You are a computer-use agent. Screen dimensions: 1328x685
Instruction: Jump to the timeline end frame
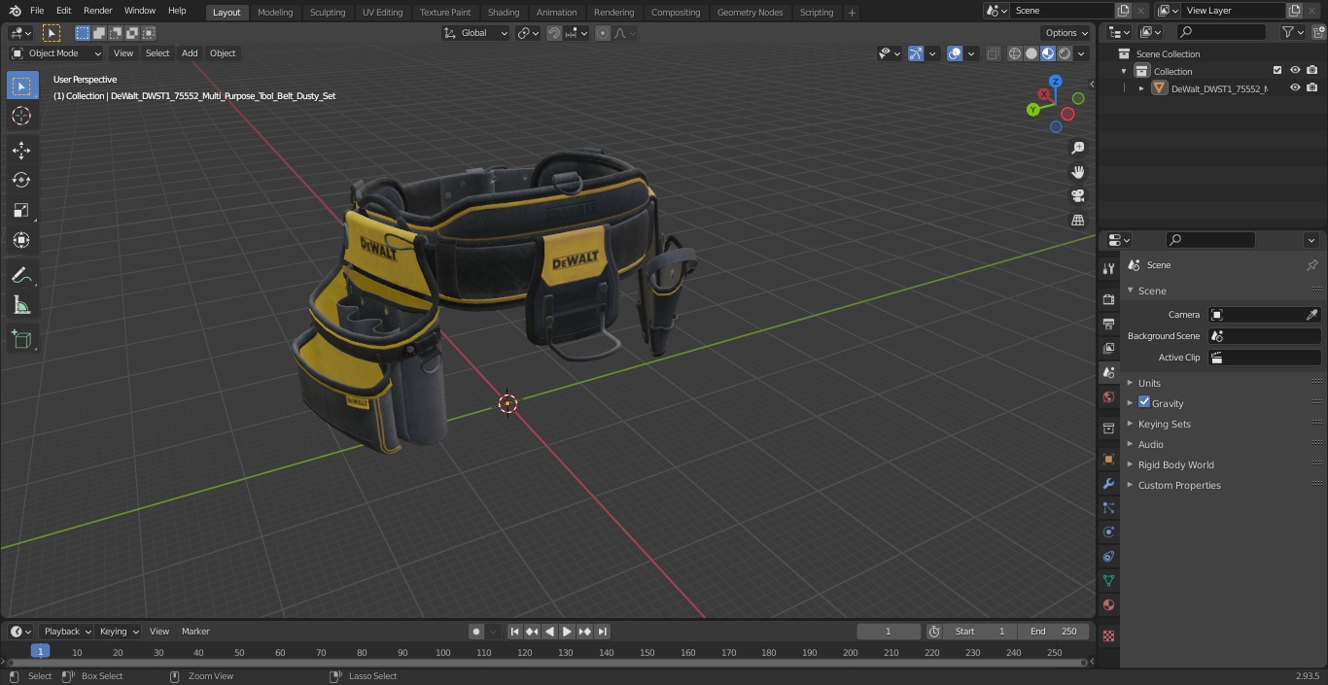[602, 632]
